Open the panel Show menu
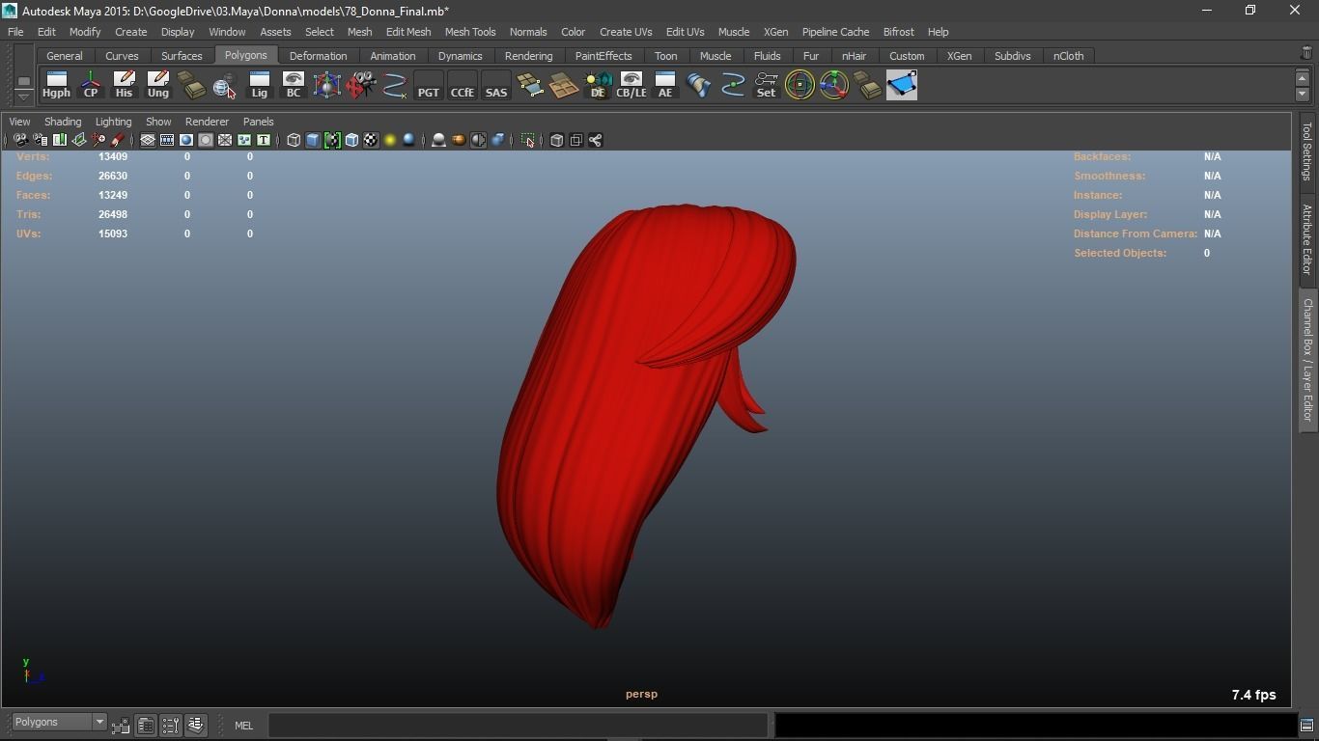This screenshot has width=1319, height=741. click(158, 122)
